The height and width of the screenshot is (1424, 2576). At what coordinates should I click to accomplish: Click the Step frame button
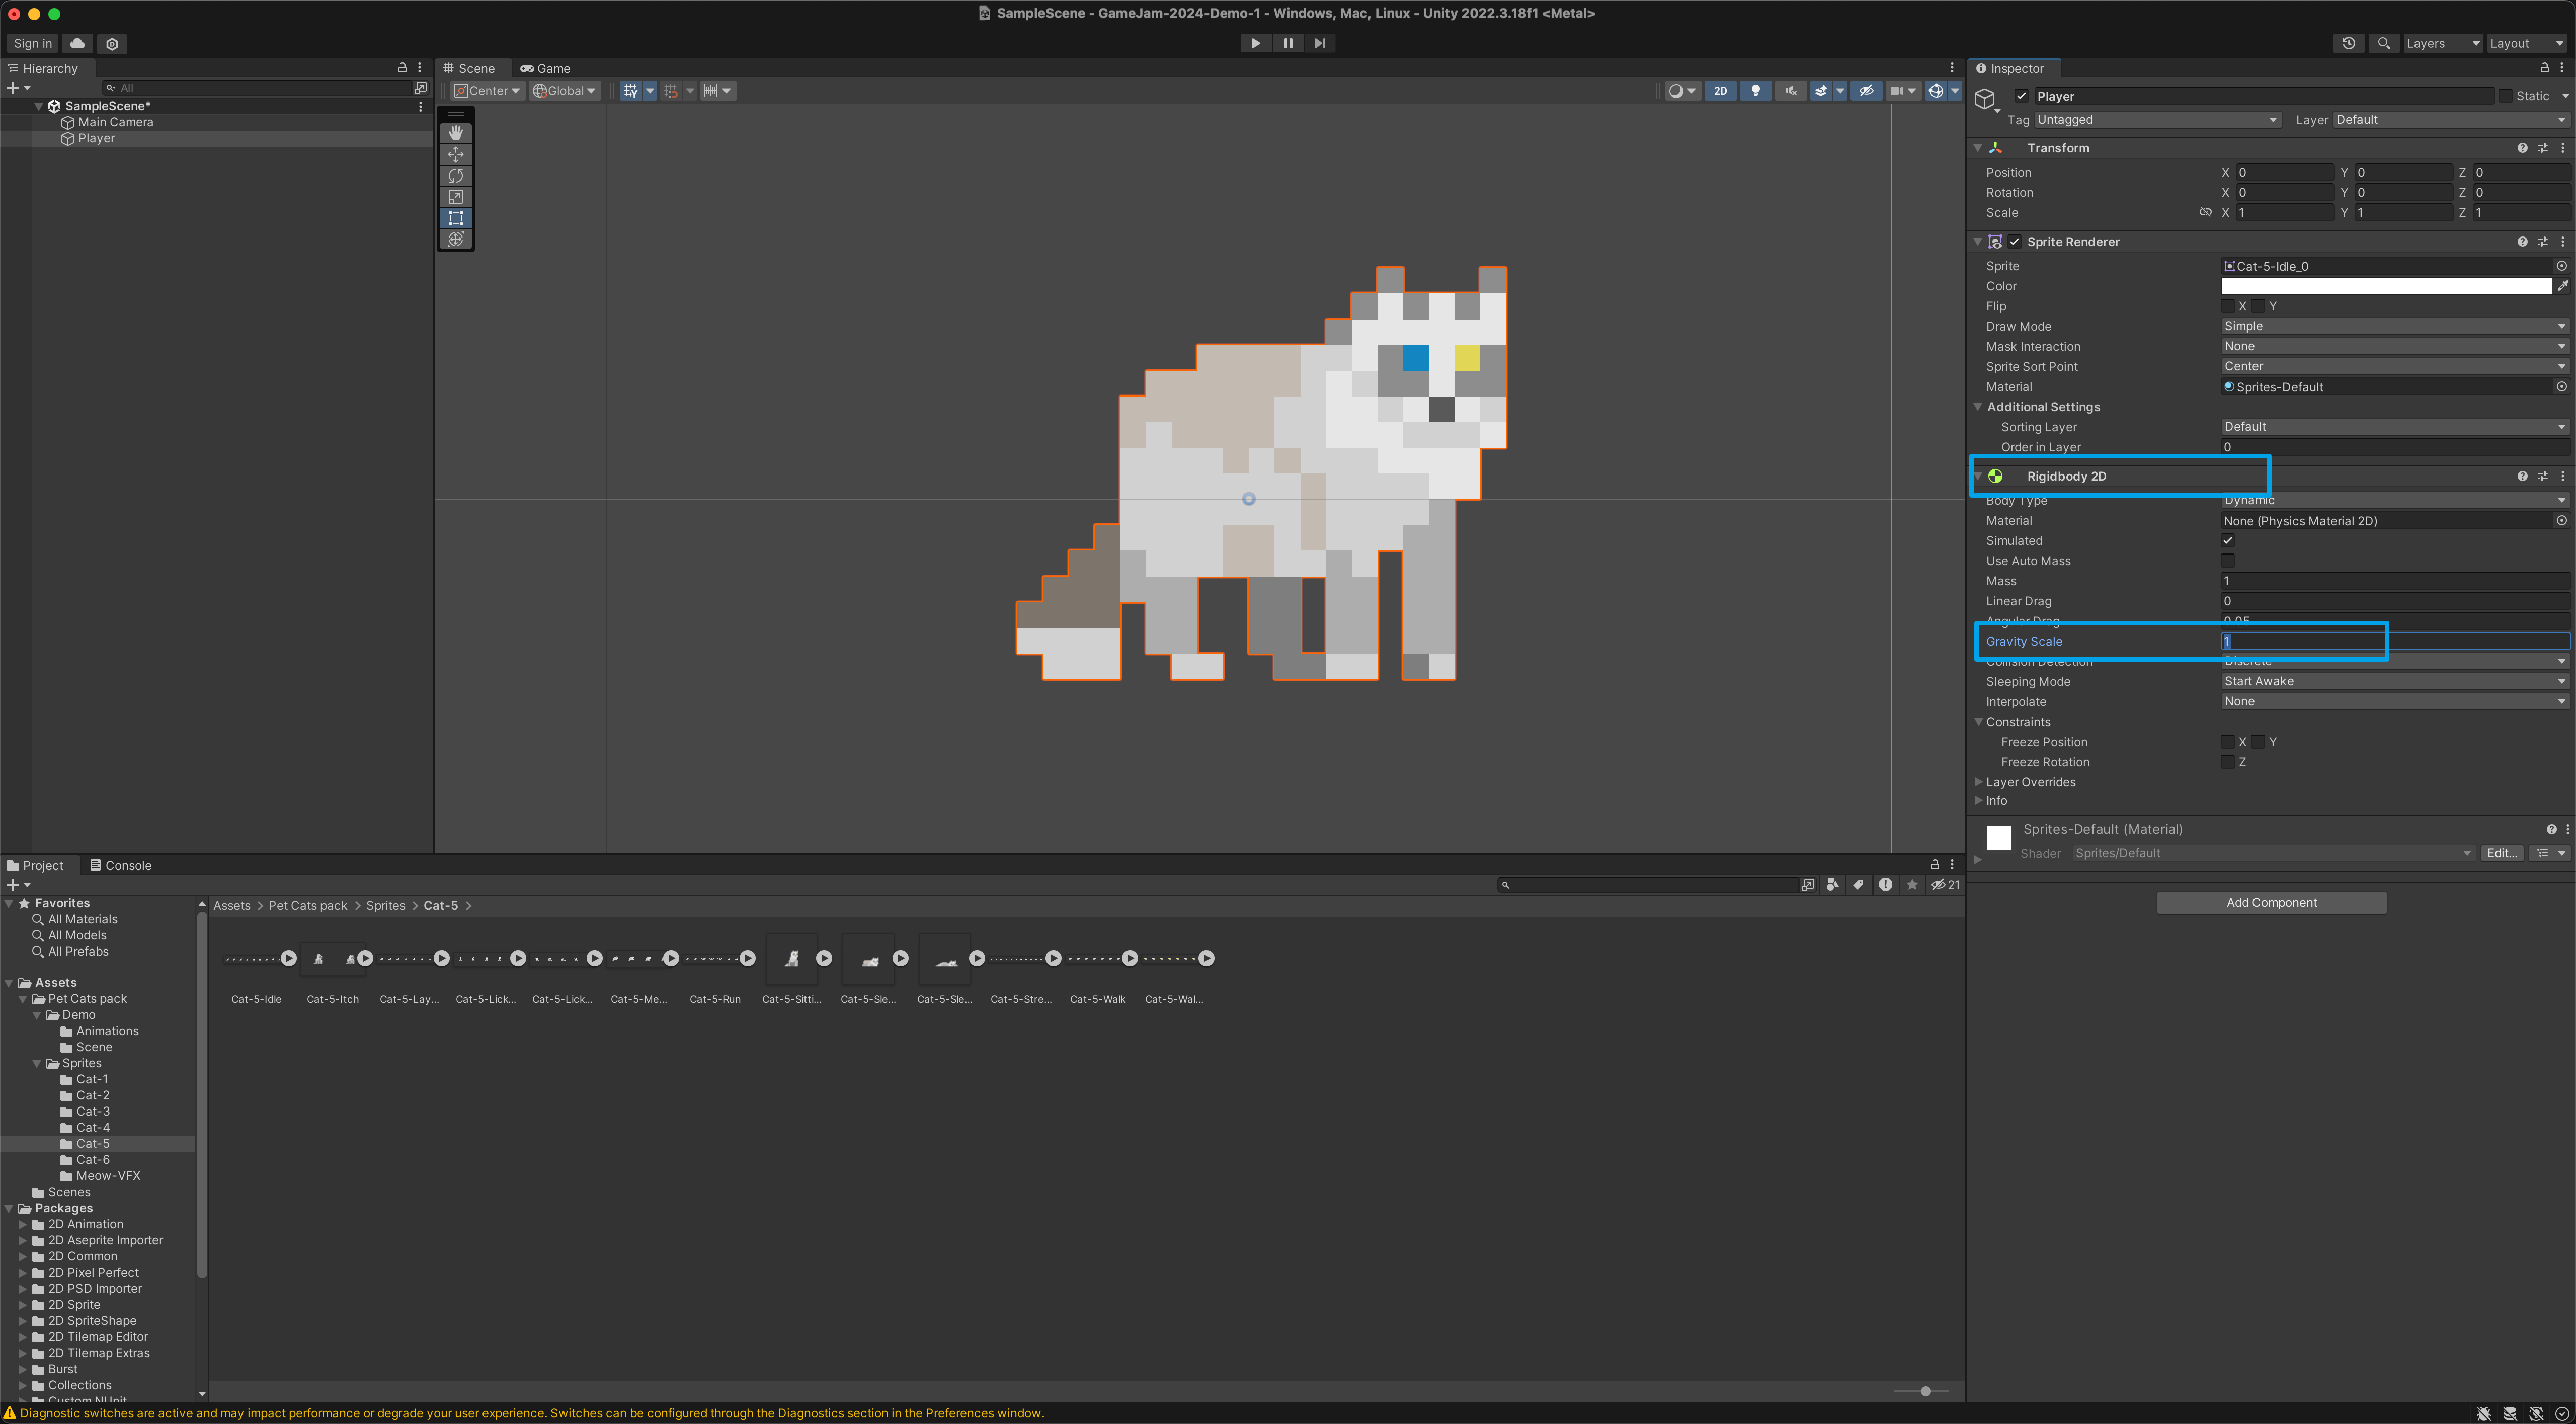point(1320,43)
